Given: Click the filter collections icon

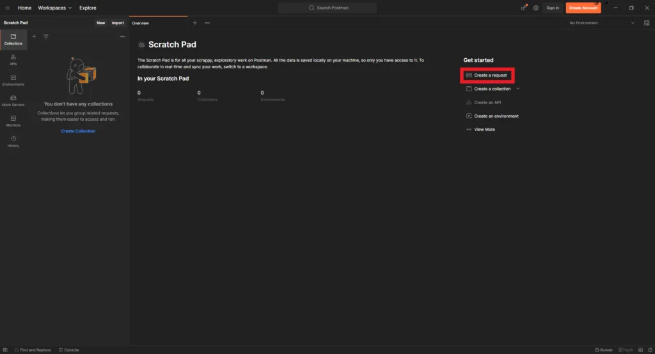Looking at the screenshot, I should click(x=46, y=36).
